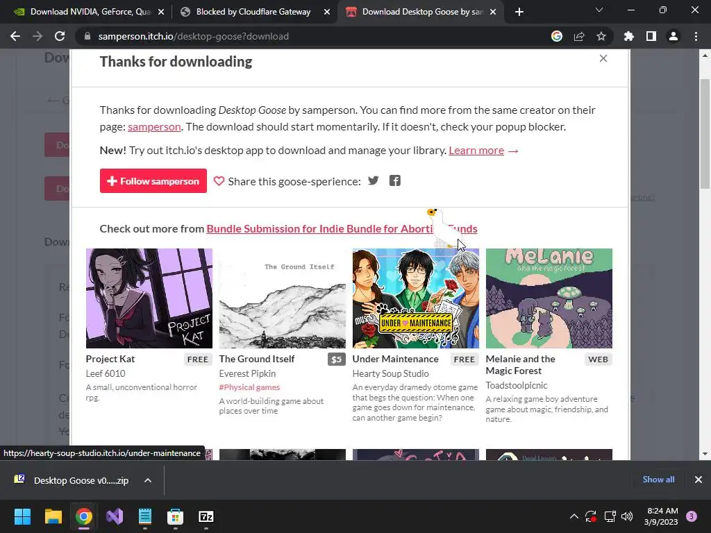Open the Windows Start menu
The width and height of the screenshot is (711, 533).
click(x=22, y=516)
